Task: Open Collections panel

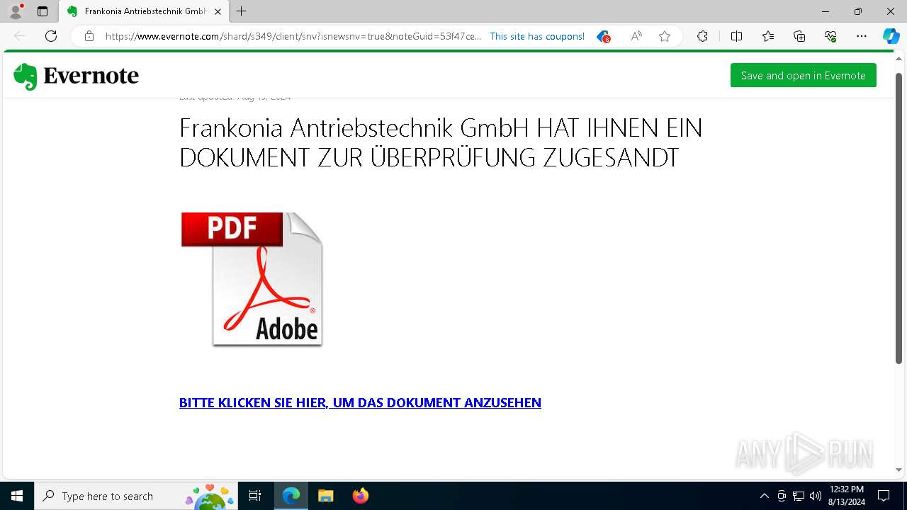Action: (x=799, y=36)
